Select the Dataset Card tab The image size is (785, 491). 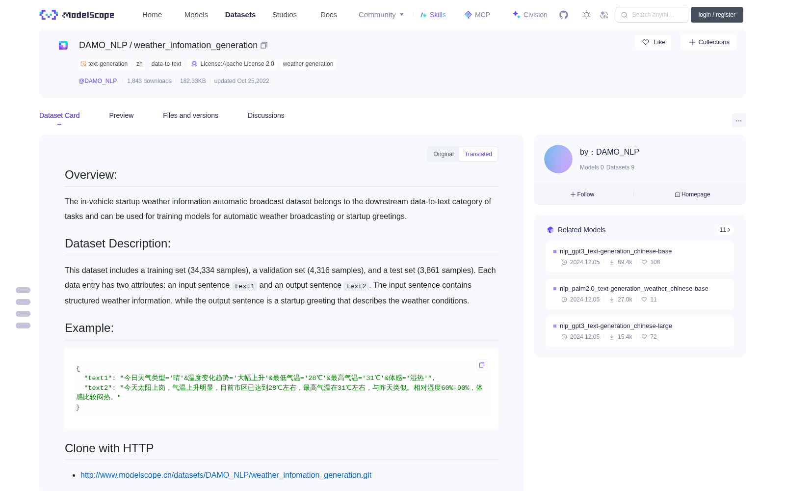(x=59, y=115)
